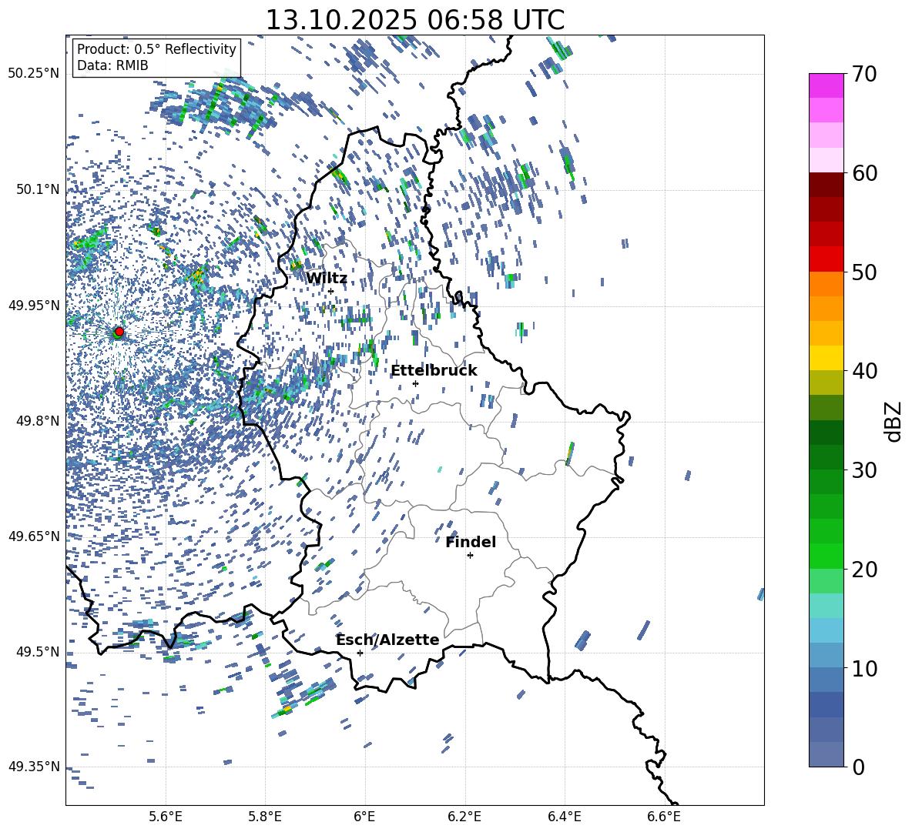Click the 5.8°E longitude label
This screenshot has height=832, width=912.
click(x=265, y=817)
